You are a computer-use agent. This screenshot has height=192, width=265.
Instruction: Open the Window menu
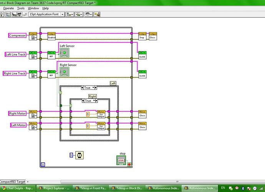[33, 8]
